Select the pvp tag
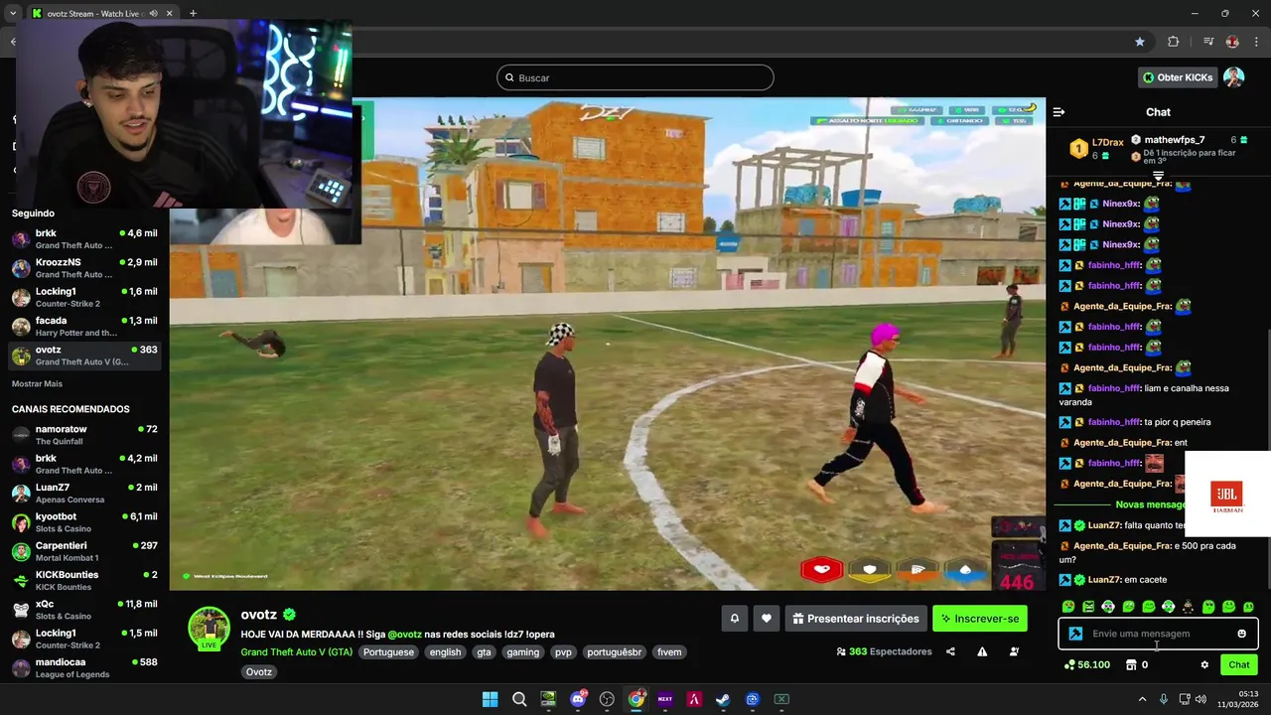1271x715 pixels. click(563, 652)
